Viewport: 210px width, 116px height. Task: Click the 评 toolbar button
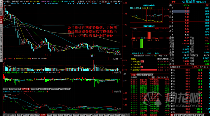(x=89, y=1)
